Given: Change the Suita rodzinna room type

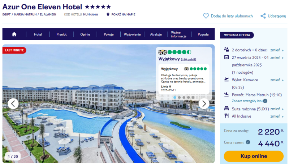Looking at the screenshot, I should pyautogui.click(x=277, y=109).
